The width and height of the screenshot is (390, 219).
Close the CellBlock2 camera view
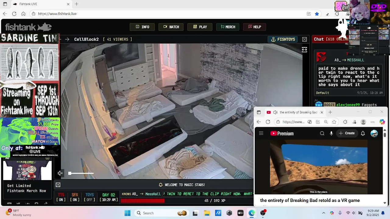click(x=304, y=40)
